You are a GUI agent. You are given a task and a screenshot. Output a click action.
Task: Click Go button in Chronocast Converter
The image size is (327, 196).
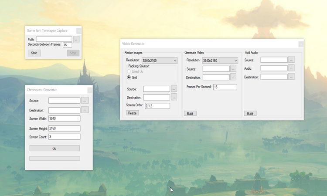coord(54,148)
